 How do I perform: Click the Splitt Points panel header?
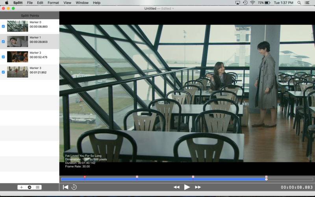point(30,15)
